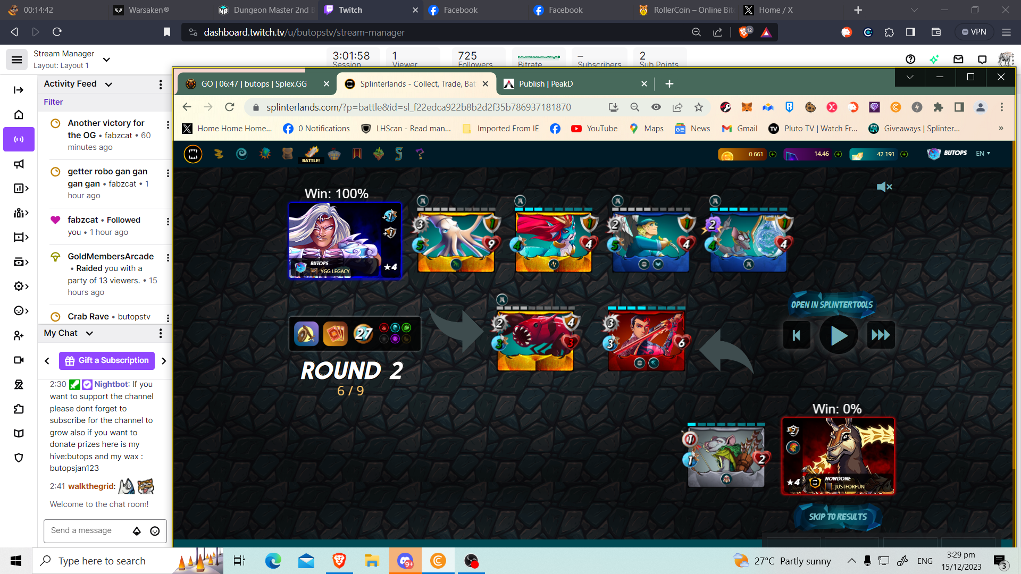Open Twitch whispers chat bubble icon

click(x=982, y=60)
